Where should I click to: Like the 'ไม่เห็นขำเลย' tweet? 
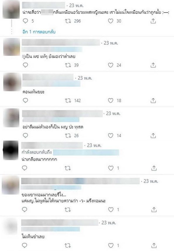point(111,245)
